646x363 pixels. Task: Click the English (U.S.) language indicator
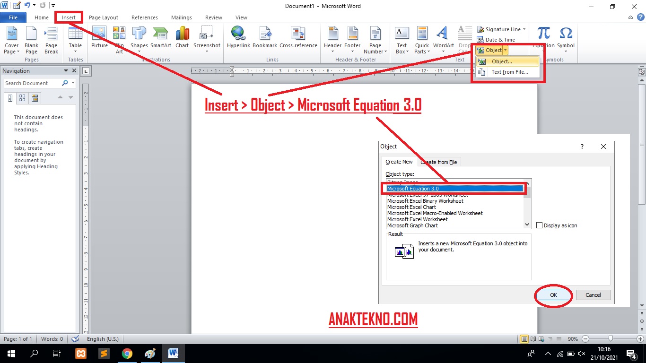(x=103, y=339)
